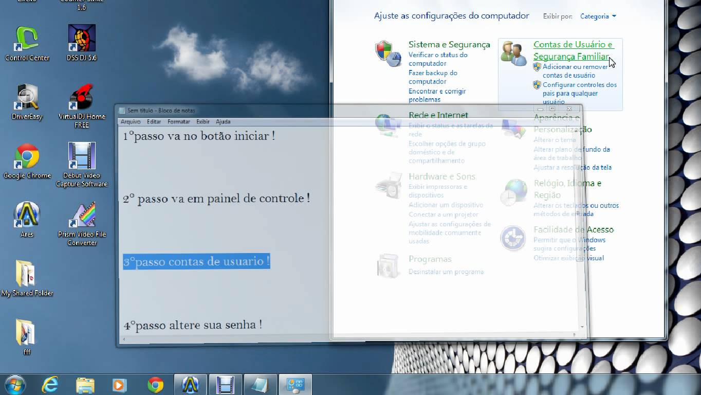Screen dimensions: 701x395
Task: Click the Facilidade de Acesso icon
Action: pyautogui.click(x=513, y=238)
